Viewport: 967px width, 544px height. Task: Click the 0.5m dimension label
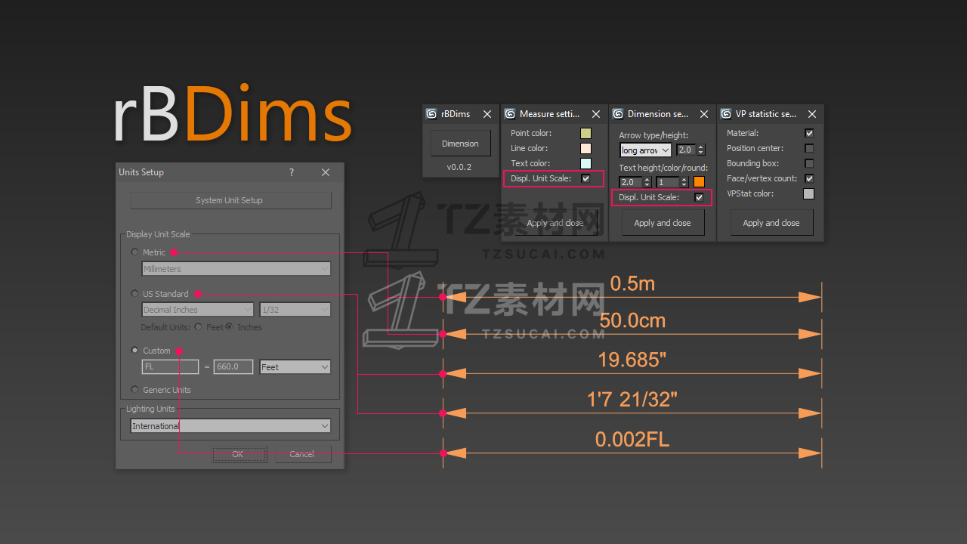click(632, 283)
